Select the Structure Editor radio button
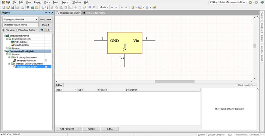The image size is (265, 137). [17, 30]
